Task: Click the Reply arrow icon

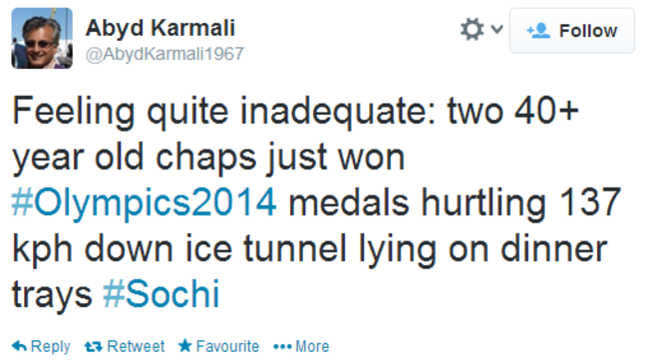Action: tap(19, 346)
